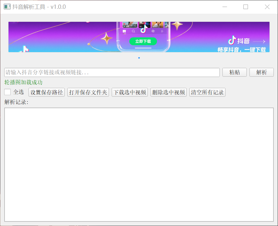This screenshot has width=278, height=226.
Task: Click the 粘贴 button
Action: pyautogui.click(x=234, y=72)
